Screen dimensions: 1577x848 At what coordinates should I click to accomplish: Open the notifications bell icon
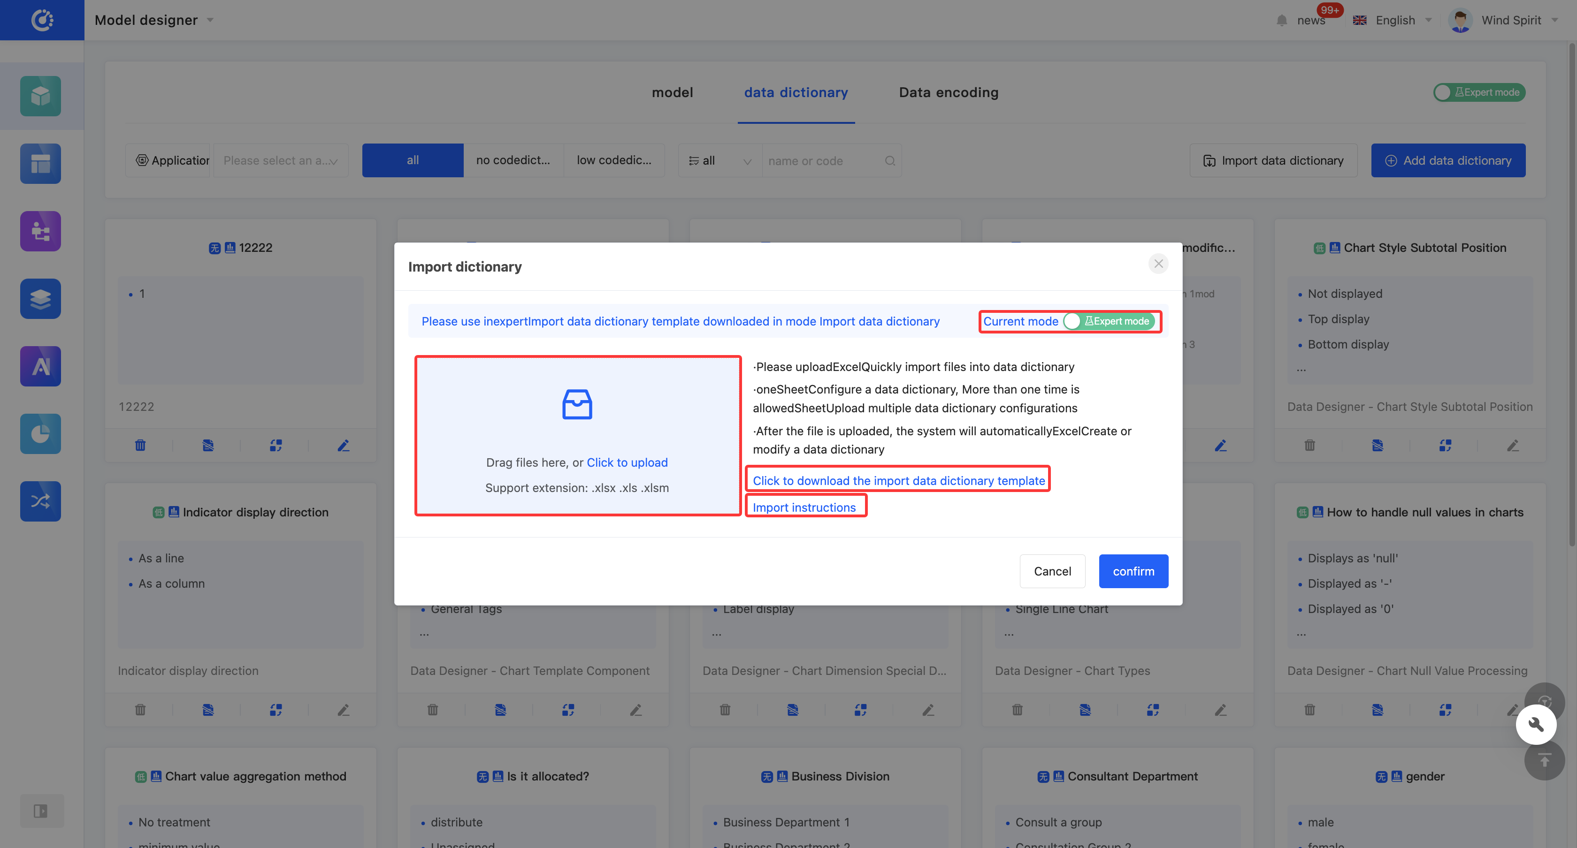[x=1282, y=20]
